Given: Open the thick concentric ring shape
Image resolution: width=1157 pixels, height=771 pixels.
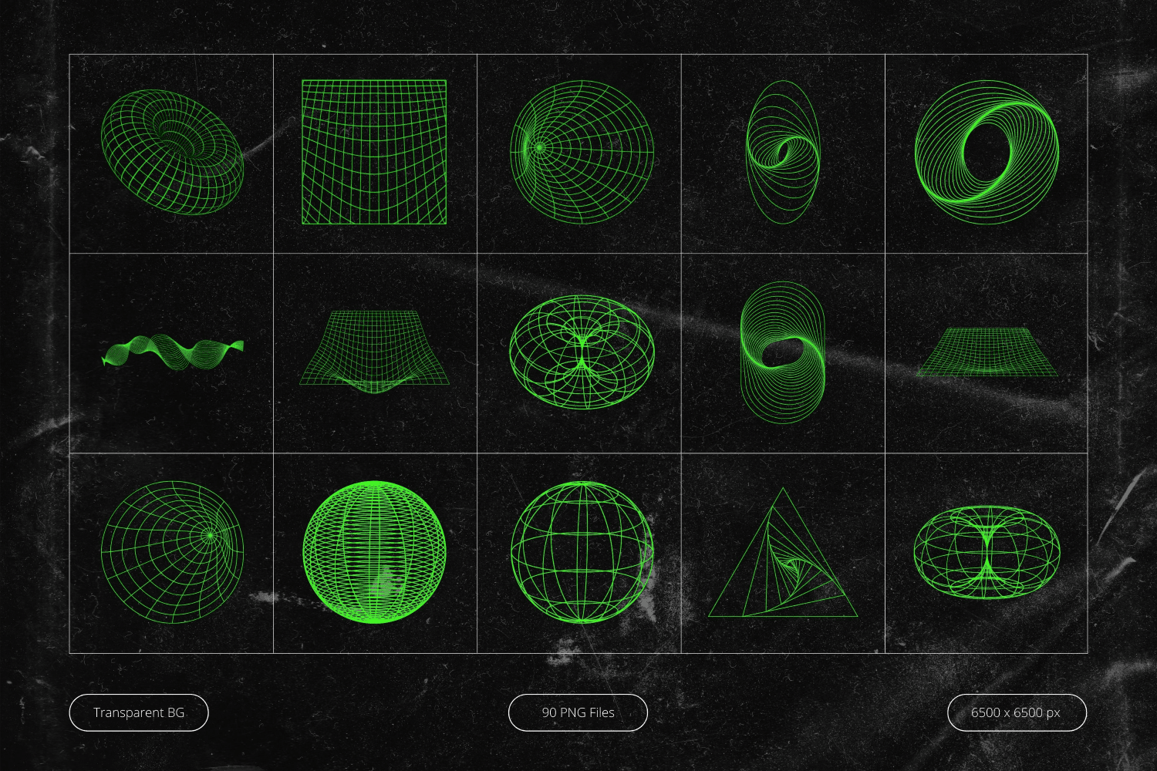Looking at the screenshot, I should (987, 152).
